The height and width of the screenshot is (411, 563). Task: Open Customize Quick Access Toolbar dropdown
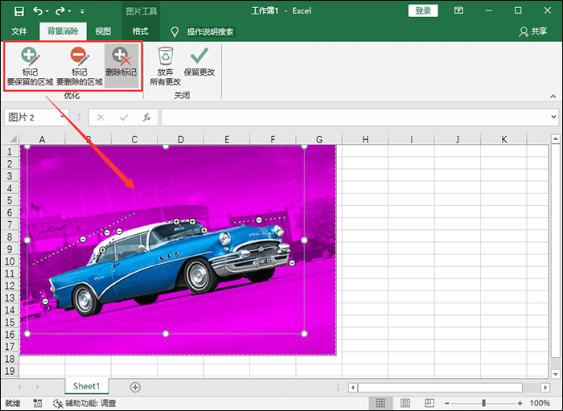tap(82, 11)
